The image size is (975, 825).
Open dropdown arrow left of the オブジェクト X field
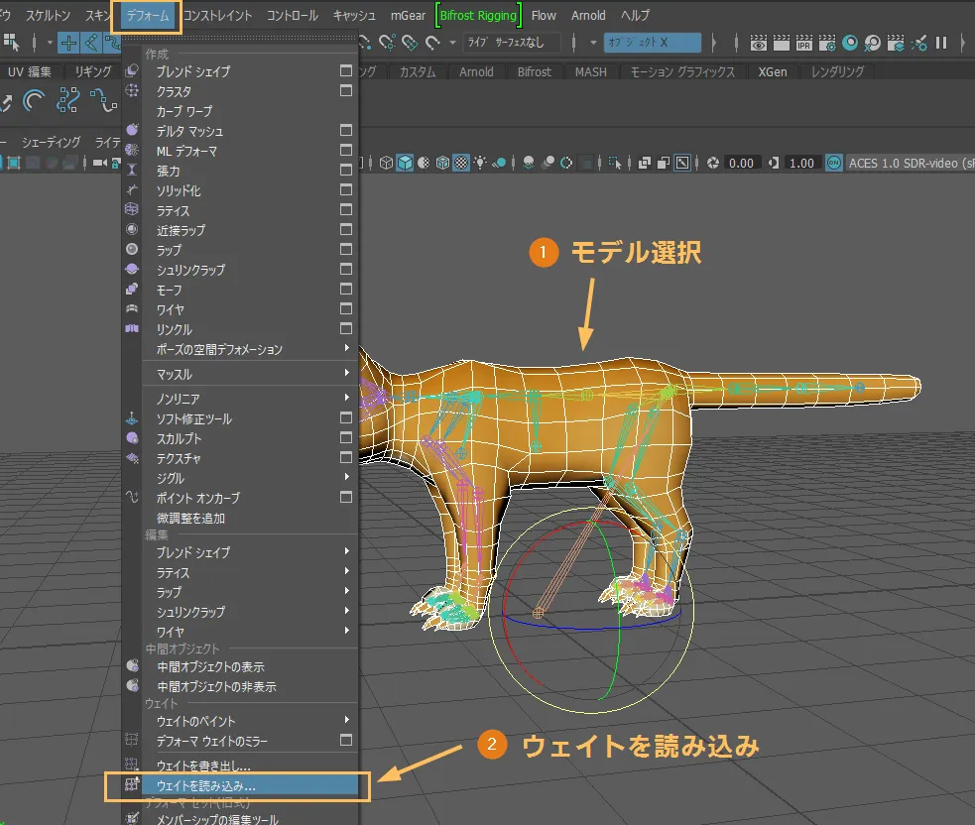coord(593,43)
